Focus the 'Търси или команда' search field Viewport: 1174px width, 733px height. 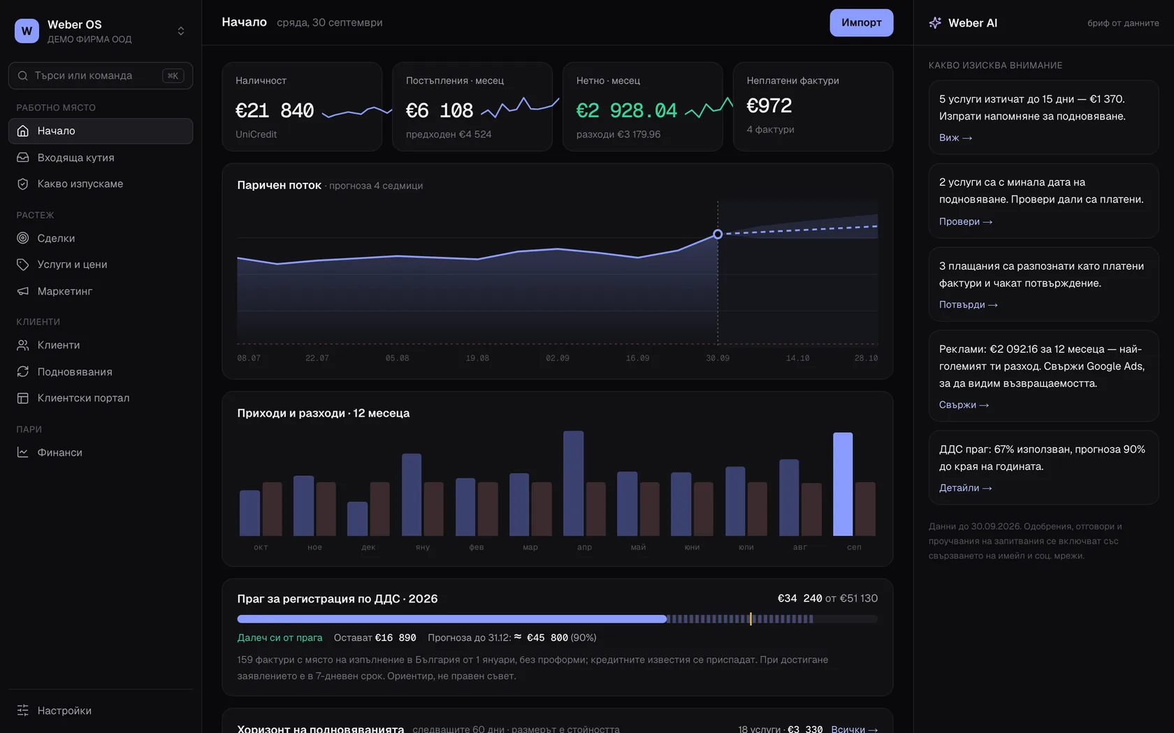(101, 75)
